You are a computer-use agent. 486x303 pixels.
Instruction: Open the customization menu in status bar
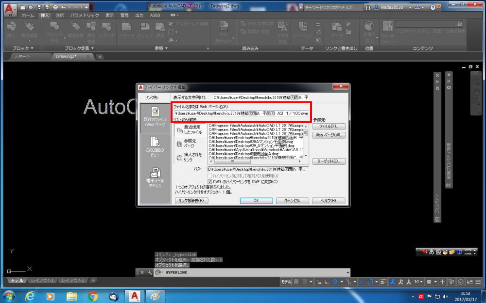[478, 282]
